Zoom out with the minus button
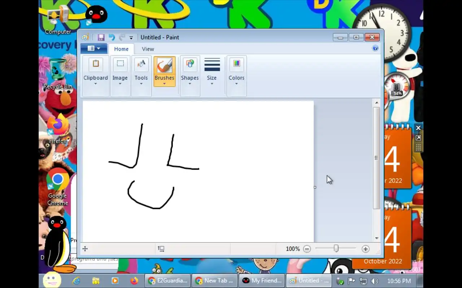Screen dimensions: 462x288 [x=307, y=249]
